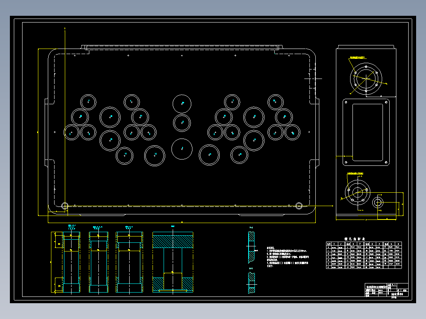Click the large crosshair mark on main view's right edge
Image resolution: width=426 pixels, height=319 pixels.
coord(313,79)
